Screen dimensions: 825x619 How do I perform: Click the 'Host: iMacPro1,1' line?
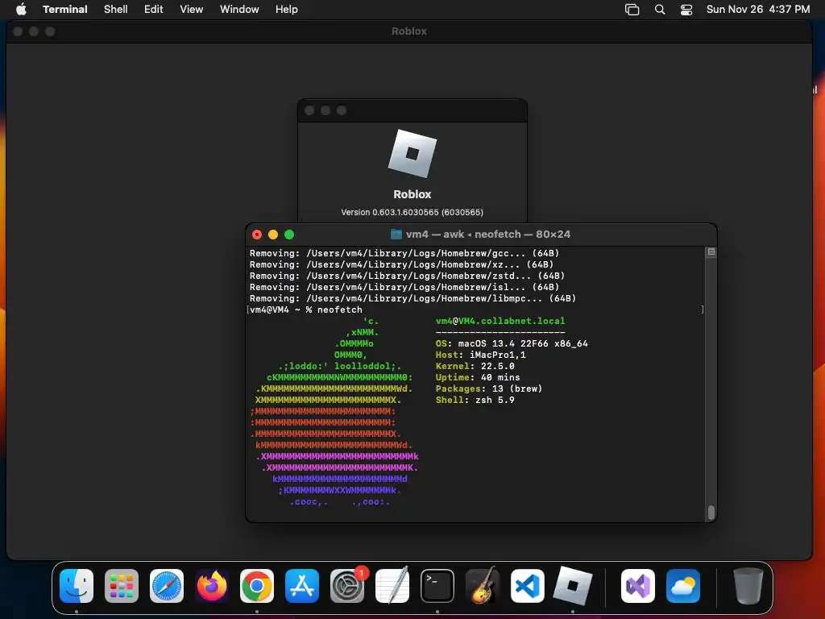pos(481,355)
